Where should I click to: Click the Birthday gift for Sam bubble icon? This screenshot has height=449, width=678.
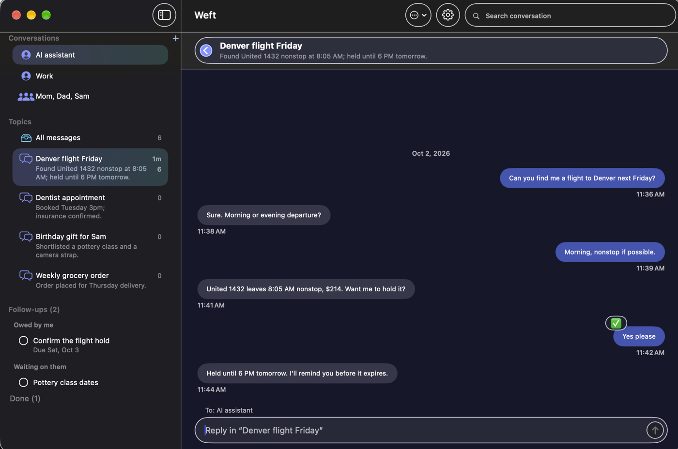coord(26,236)
